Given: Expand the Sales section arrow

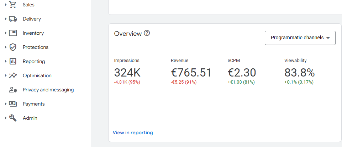Looking at the screenshot, I should 6,5.
